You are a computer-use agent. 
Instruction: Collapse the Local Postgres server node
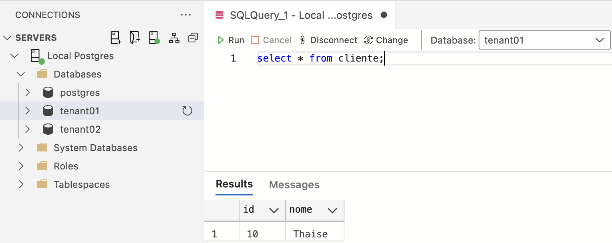[15, 56]
